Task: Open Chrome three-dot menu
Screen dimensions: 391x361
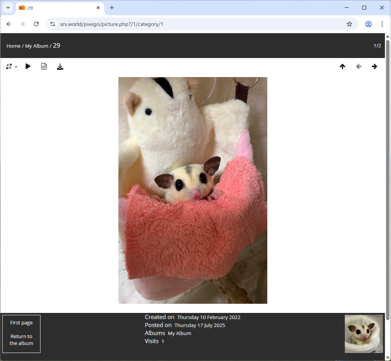Action: pos(382,24)
